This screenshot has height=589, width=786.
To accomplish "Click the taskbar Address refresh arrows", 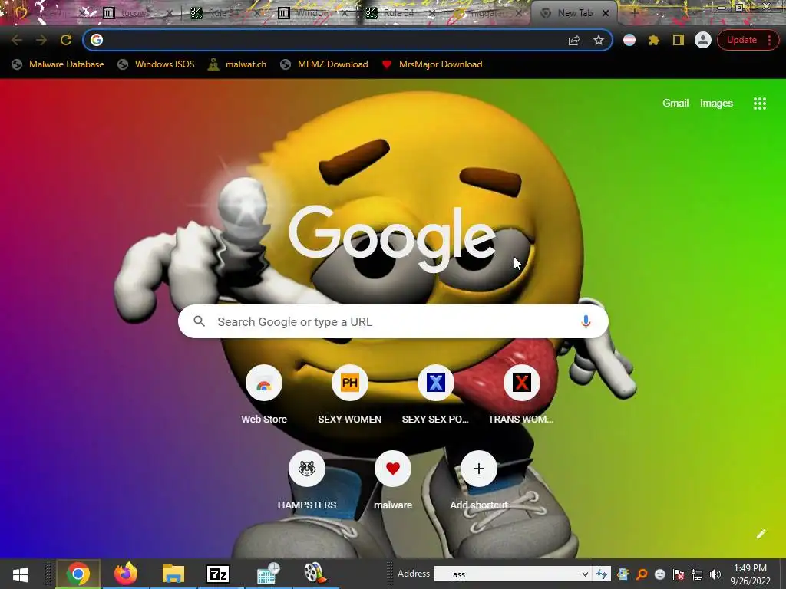I will [x=602, y=574].
